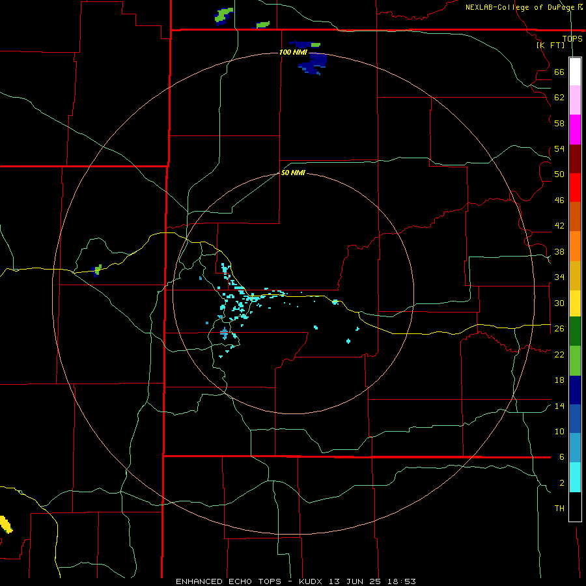Click the black TH threshold legend swatch
The image size is (586, 586).
pyautogui.click(x=575, y=507)
